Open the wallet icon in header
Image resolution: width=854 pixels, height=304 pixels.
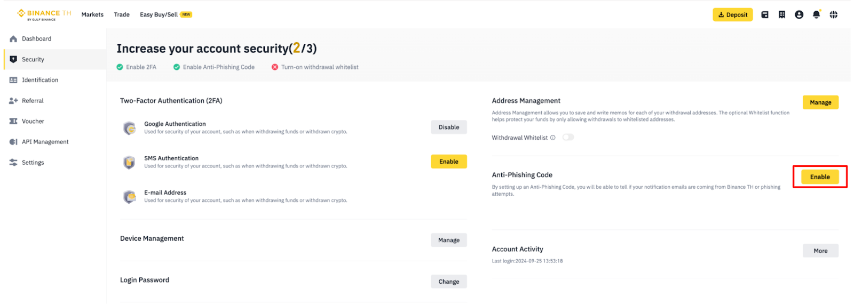click(x=764, y=15)
